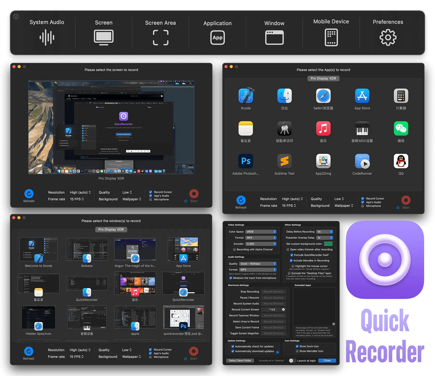Screen dimensions: 435x376
Task: Choose CodeRunner for recording
Action: (362, 161)
